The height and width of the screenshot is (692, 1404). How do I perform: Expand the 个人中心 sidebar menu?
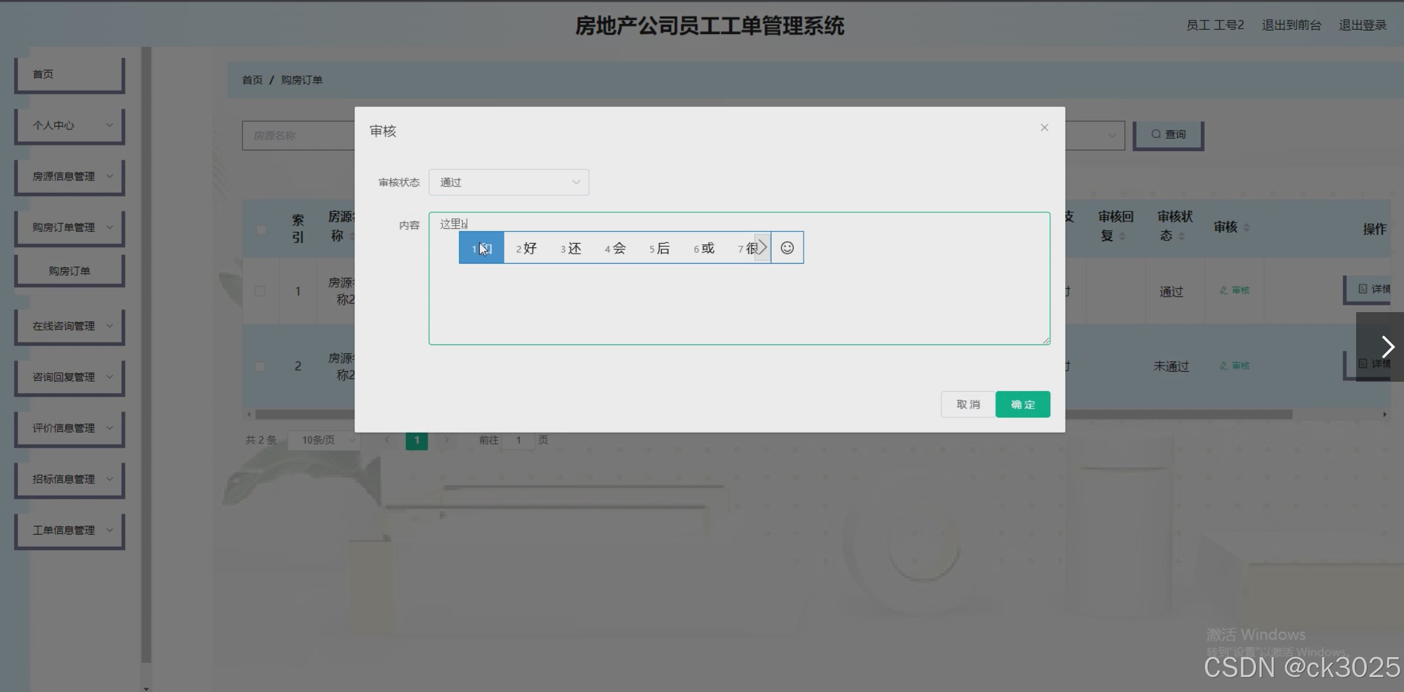coord(70,126)
